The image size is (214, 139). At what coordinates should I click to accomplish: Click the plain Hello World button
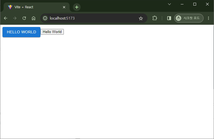(52, 32)
